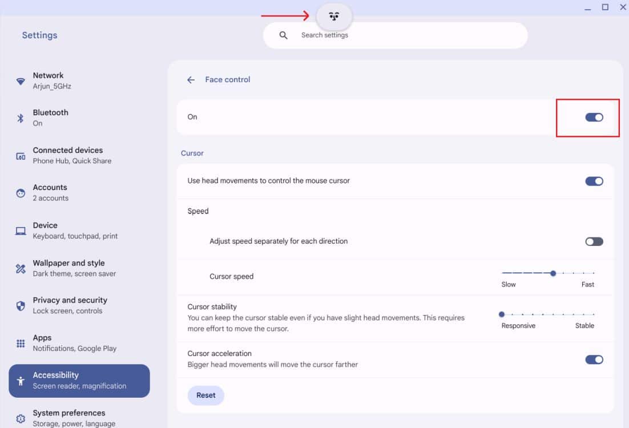
Task: Toggle off Cursor acceleration
Action: (x=594, y=360)
